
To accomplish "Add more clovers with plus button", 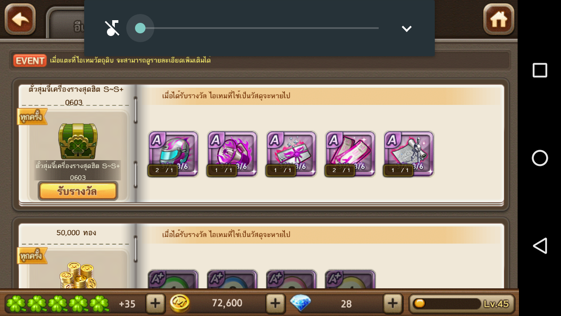I will [155, 303].
